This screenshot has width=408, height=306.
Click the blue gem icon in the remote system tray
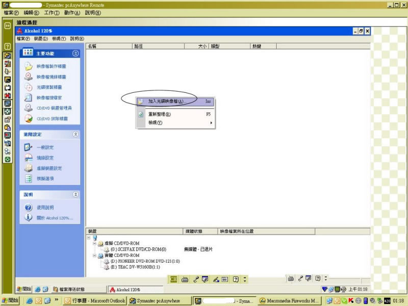pyautogui.click(x=324, y=289)
